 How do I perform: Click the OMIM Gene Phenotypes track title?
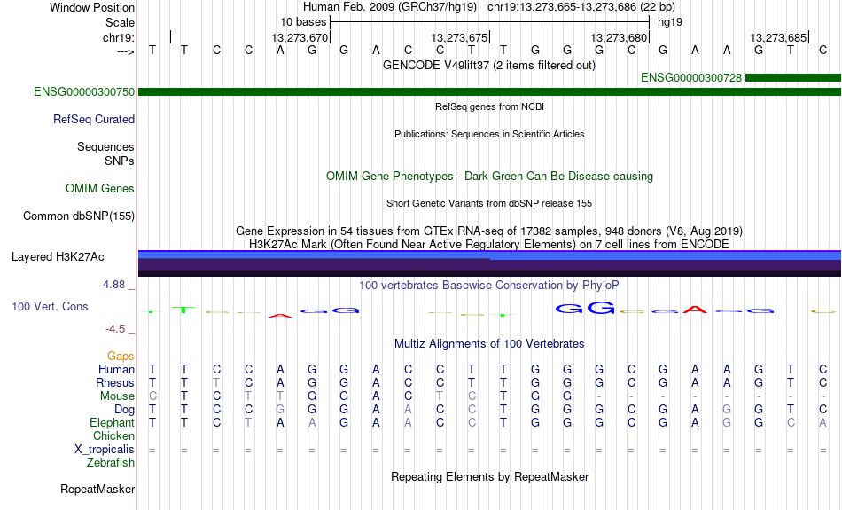(x=490, y=176)
